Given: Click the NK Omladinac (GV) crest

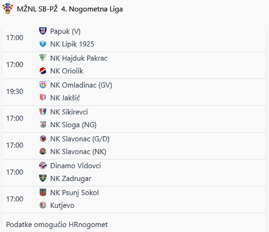Looking at the screenshot, I should click(43, 85).
